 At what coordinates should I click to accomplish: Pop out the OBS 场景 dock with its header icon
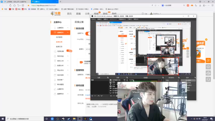click(x=108, y=78)
